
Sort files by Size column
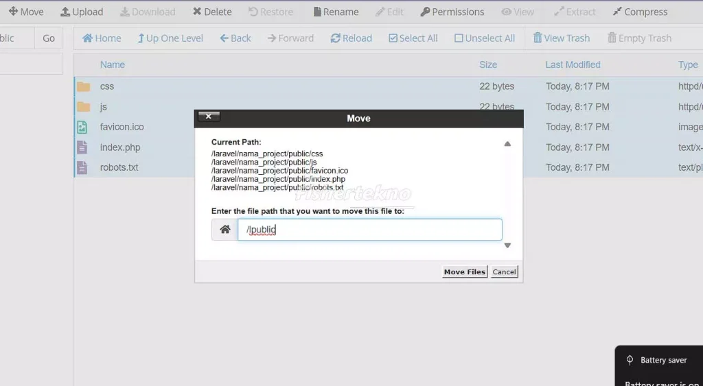pos(488,64)
